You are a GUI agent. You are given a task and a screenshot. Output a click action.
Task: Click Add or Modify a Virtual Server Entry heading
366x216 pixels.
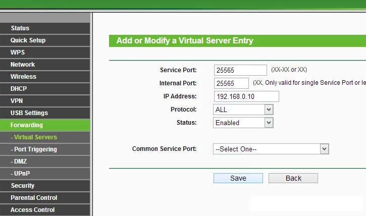point(185,40)
